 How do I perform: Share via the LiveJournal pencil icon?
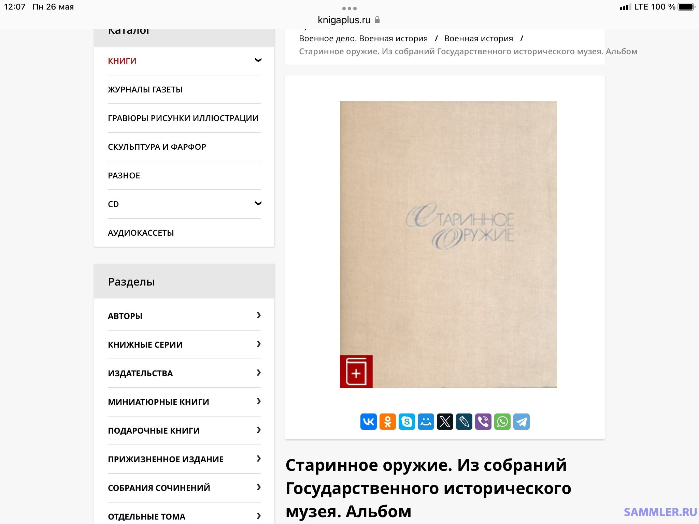tap(464, 422)
